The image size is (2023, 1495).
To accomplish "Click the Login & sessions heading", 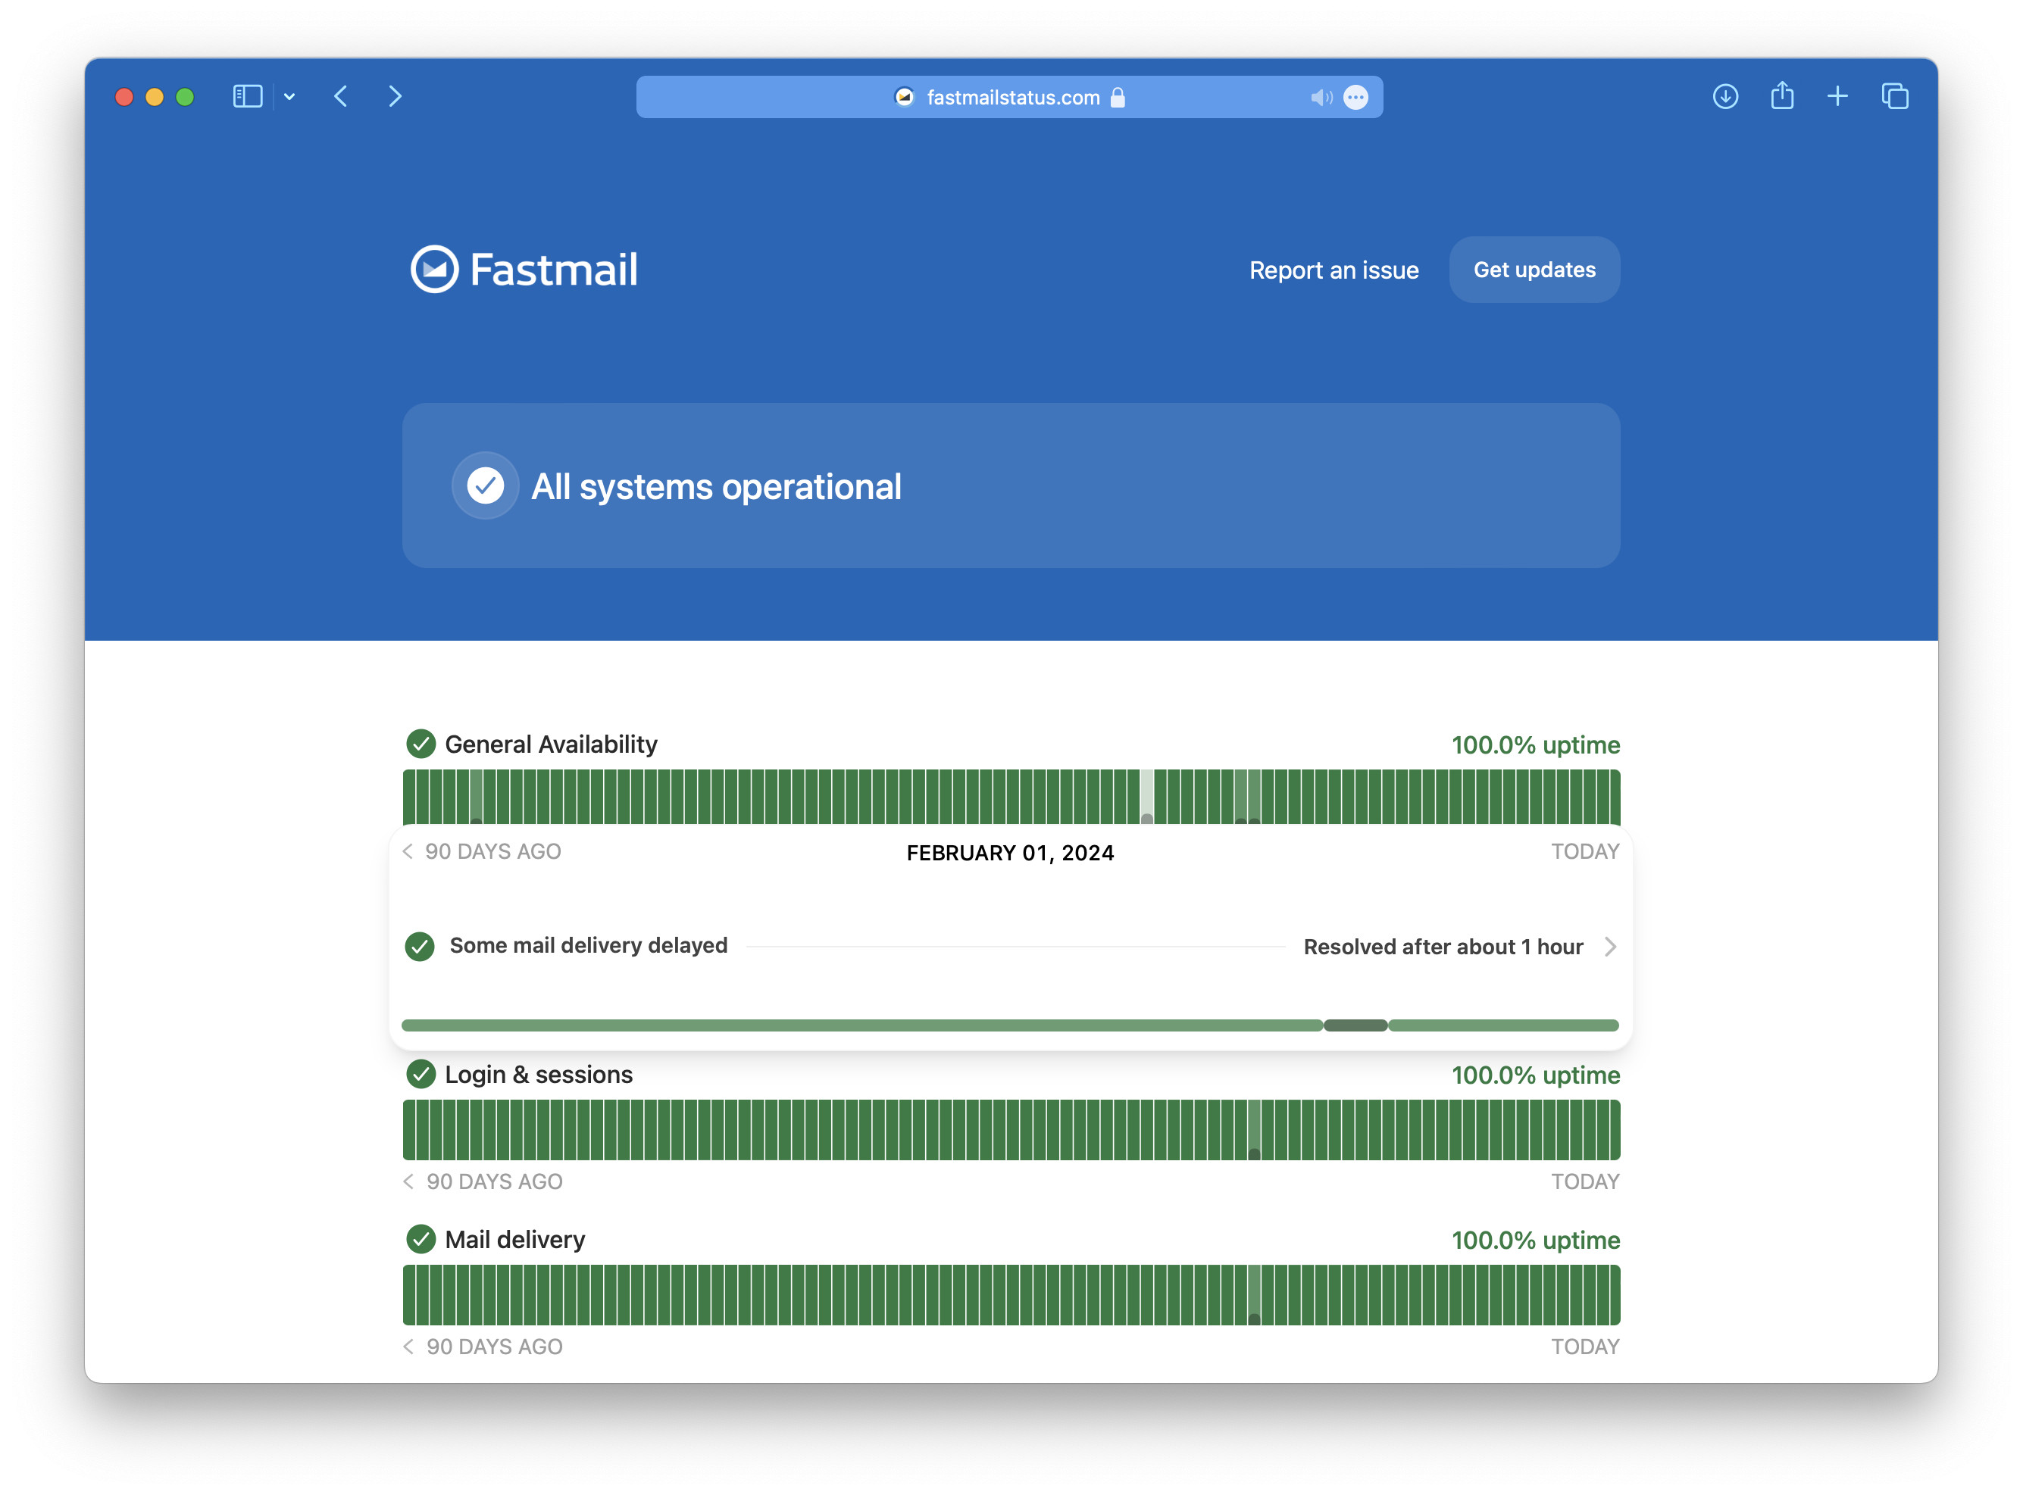I will [539, 1074].
